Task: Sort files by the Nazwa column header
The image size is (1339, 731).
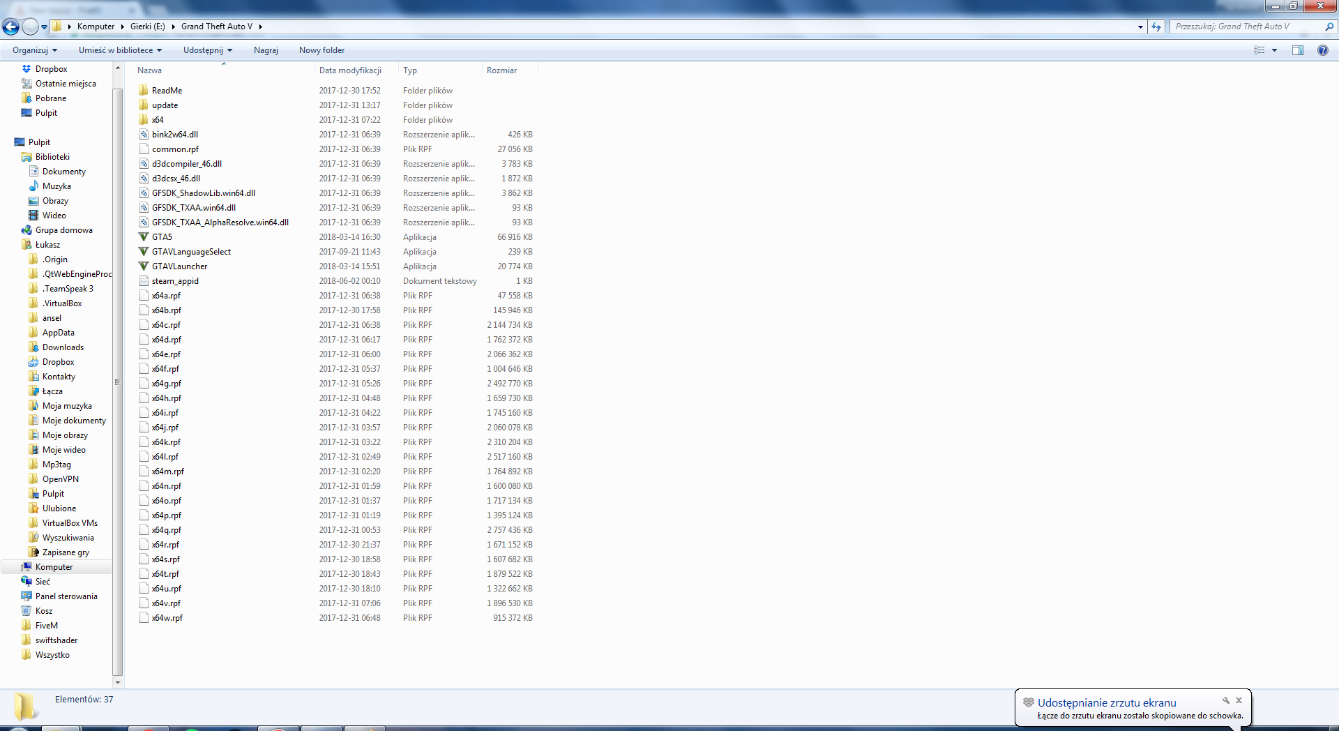Action: click(x=223, y=70)
